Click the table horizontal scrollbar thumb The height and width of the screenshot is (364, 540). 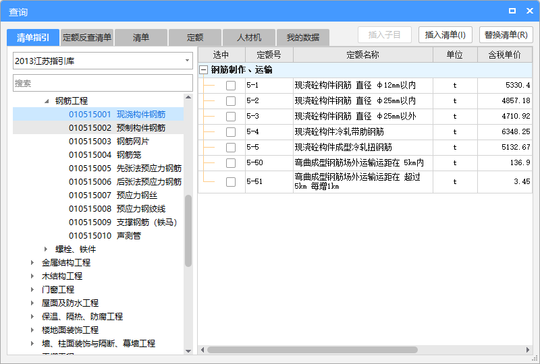coord(313,350)
